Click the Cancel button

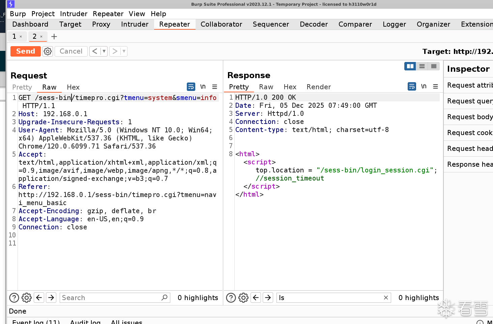(x=71, y=51)
